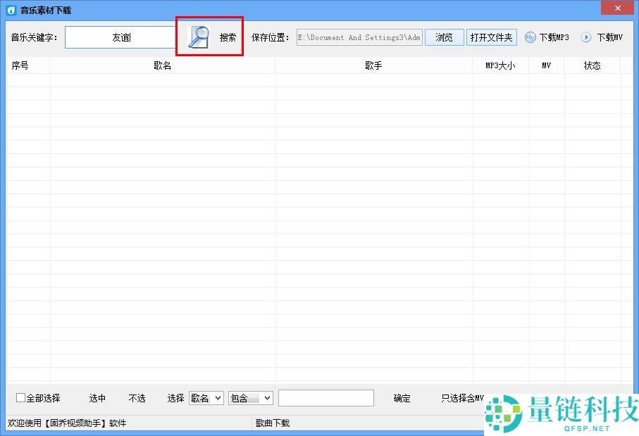Click the filter text box beside 包含
This screenshot has width=639, height=436.
(x=325, y=398)
